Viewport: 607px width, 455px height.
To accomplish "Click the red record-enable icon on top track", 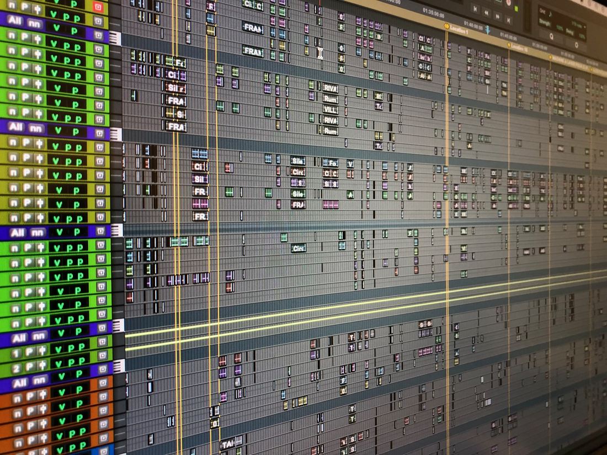I will (98, 7).
